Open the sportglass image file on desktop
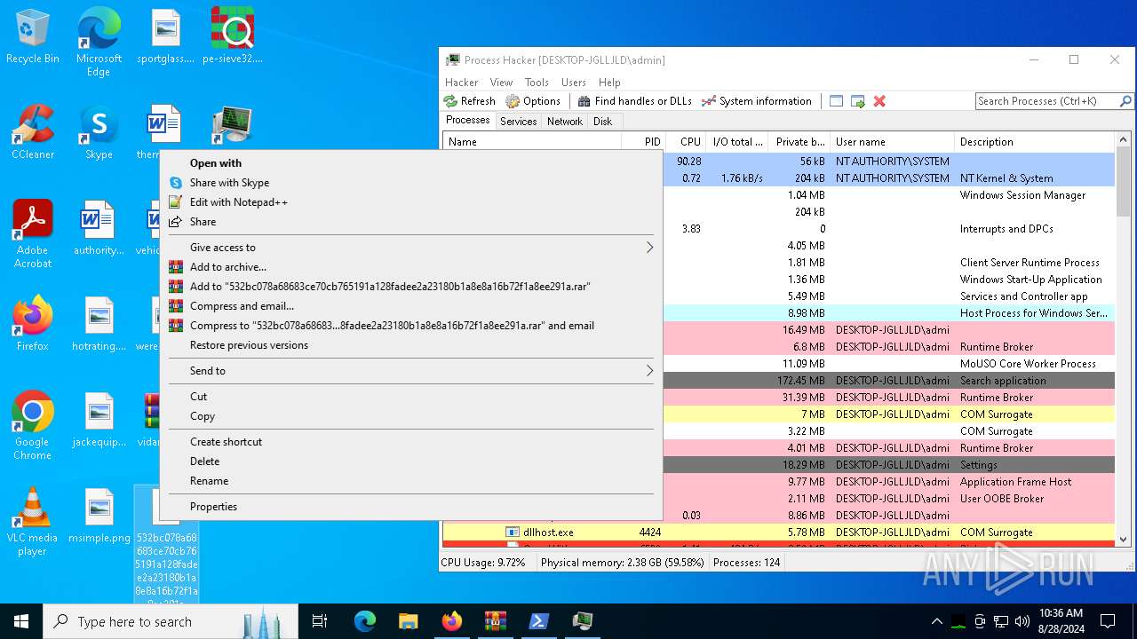1137x639 pixels. point(165,37)
